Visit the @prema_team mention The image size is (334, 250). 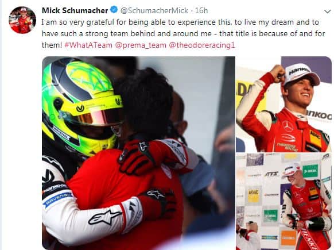pos(141,45)
